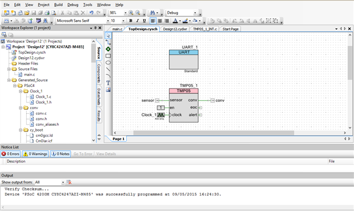Toggle Bold text formatting
This screenshot has height=211, width=354.
click(x=131, y=21)
